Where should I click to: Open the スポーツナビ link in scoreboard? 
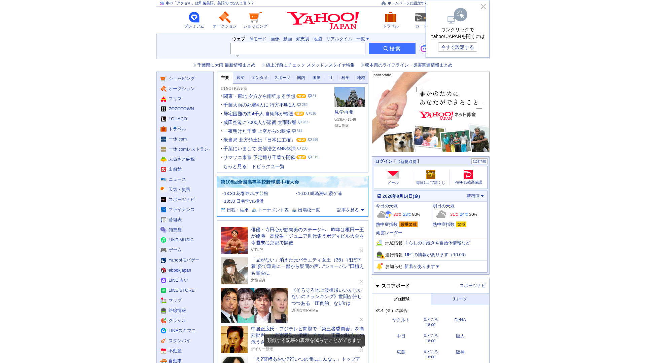click(x=473, y=286)
